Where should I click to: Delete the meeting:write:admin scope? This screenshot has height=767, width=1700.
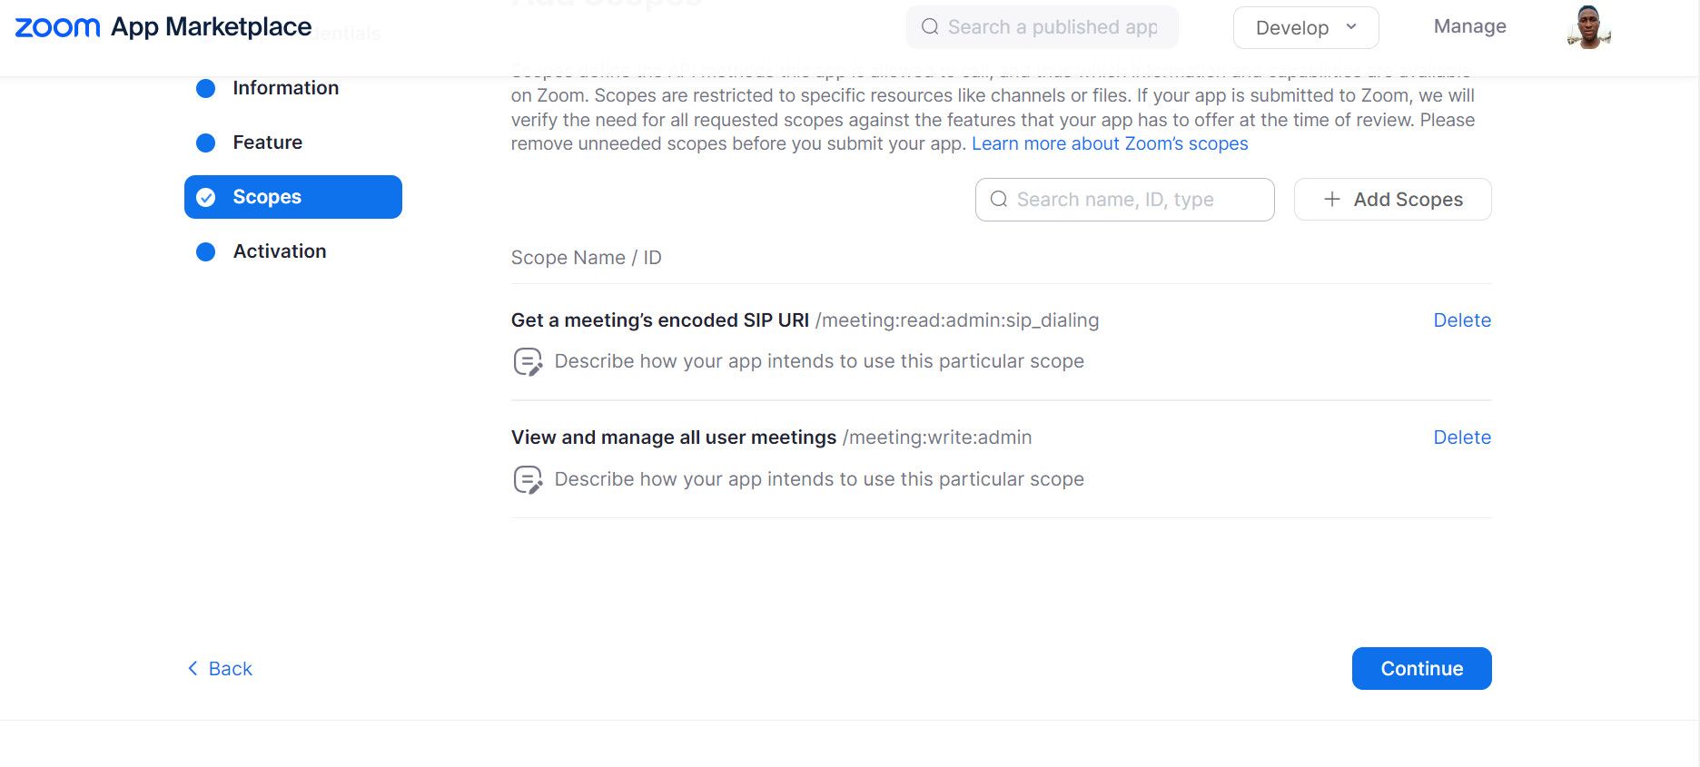[x=1462, y=438]
